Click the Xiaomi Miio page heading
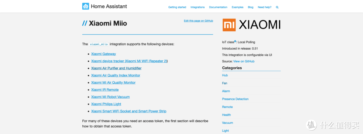The image size is (363, 134). 108,23
